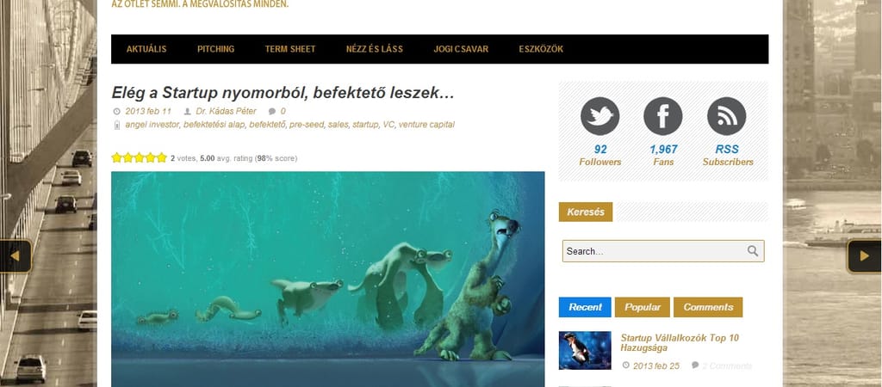
Task: Rate the post with first star
Action: click(117, 158)
